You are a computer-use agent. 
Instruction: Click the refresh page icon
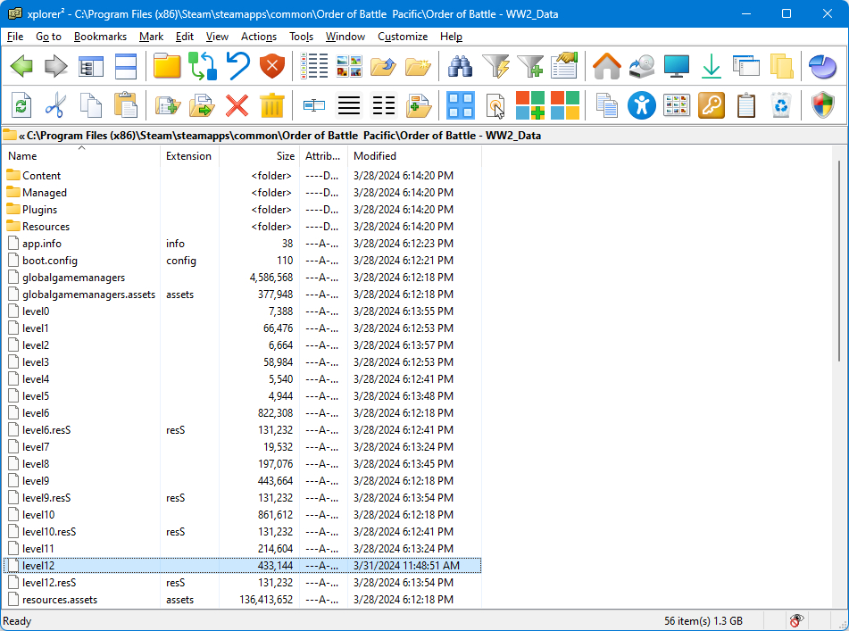(21, 105)
